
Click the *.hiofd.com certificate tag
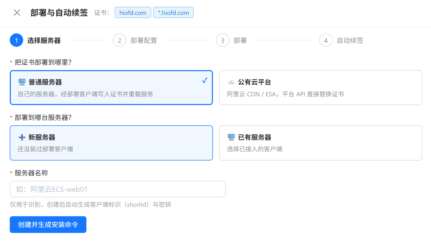174,13
